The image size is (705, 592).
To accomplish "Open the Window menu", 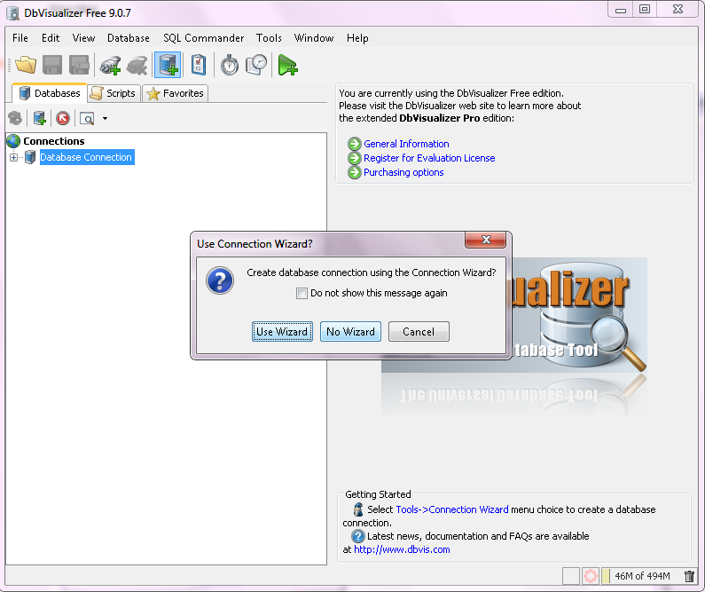I will point(314,38).
